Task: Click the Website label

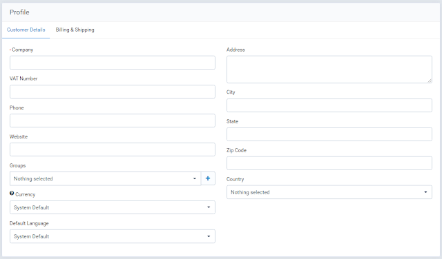Action: click(19, 136)
